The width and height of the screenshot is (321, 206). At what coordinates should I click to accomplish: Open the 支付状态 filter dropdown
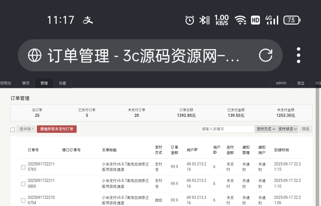[x=287, y=129]
